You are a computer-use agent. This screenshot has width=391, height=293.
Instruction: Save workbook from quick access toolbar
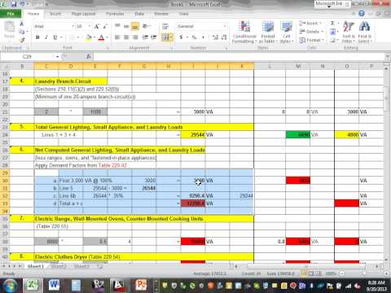point(14,4)
